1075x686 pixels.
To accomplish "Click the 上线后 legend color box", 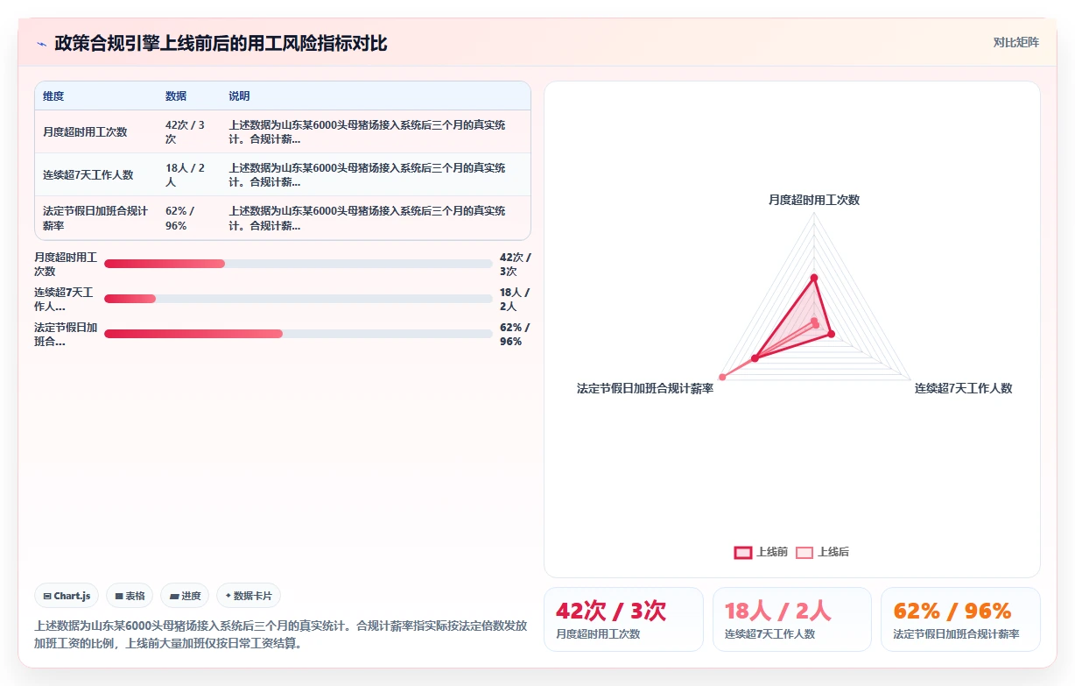I will coord(804,552).
